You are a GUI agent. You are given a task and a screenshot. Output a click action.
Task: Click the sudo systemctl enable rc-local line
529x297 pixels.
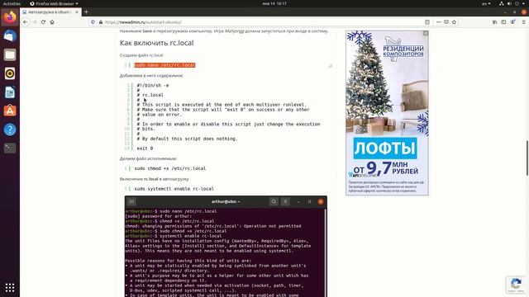(x=174, y=189)
